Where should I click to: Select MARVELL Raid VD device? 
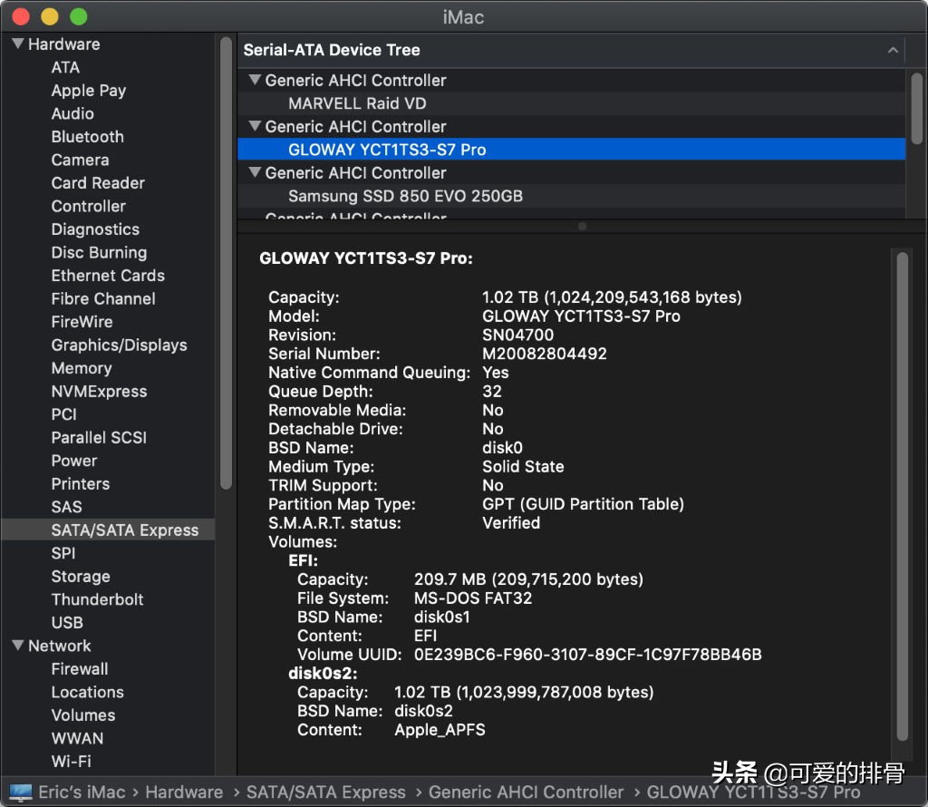tap(357, 103)
